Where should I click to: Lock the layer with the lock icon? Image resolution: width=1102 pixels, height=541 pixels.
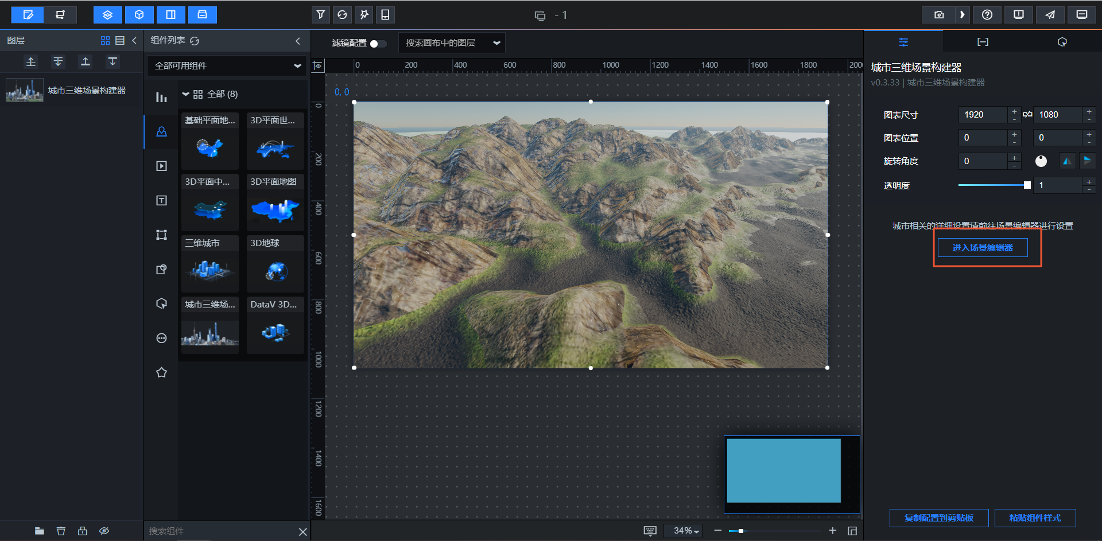click(83, 531)
